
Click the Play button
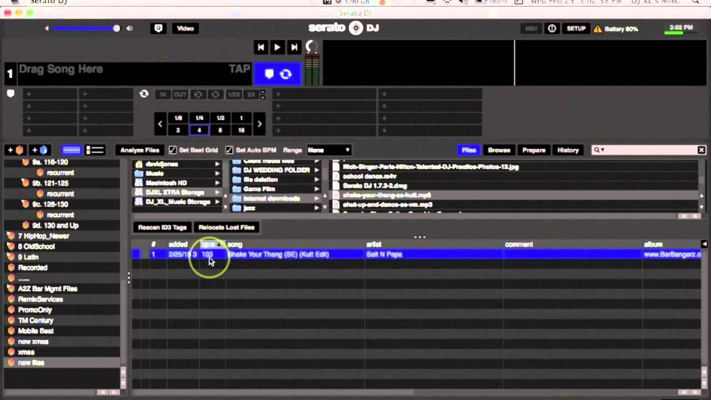click(x=277, y=47)
